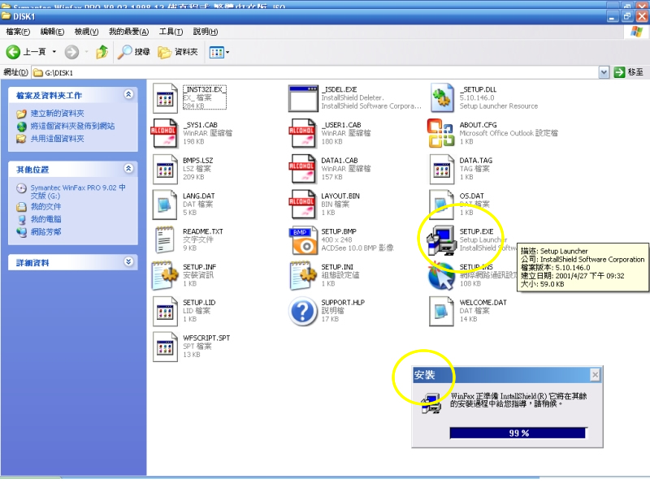Open the back button history dropdown
The width and height of the screenshot is (650, 487).
(x=54, y=52)
